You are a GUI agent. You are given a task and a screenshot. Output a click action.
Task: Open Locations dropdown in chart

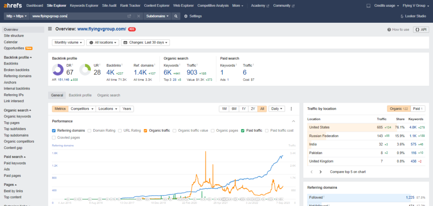point(108,109)
